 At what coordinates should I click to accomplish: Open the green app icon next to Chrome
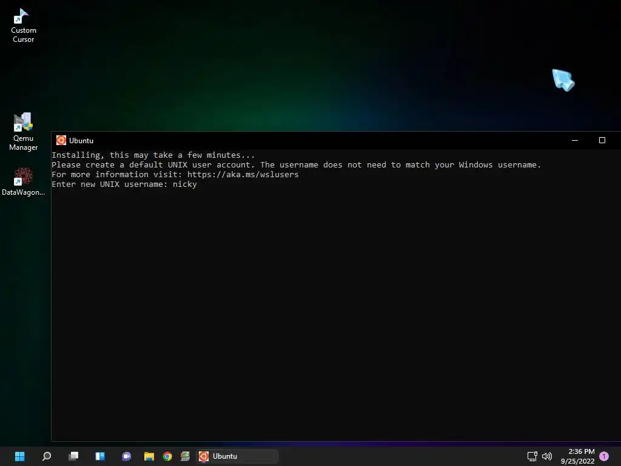click(x=185, y=456)
